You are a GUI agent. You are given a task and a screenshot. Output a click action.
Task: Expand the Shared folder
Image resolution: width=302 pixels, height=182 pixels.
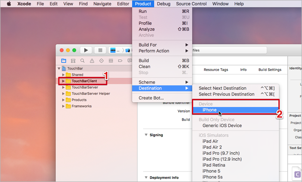click(x=63, y=74)
